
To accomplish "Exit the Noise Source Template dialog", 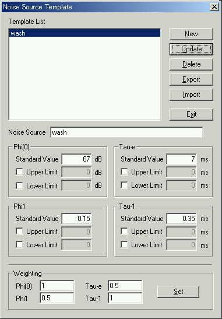I will point(191,114).
